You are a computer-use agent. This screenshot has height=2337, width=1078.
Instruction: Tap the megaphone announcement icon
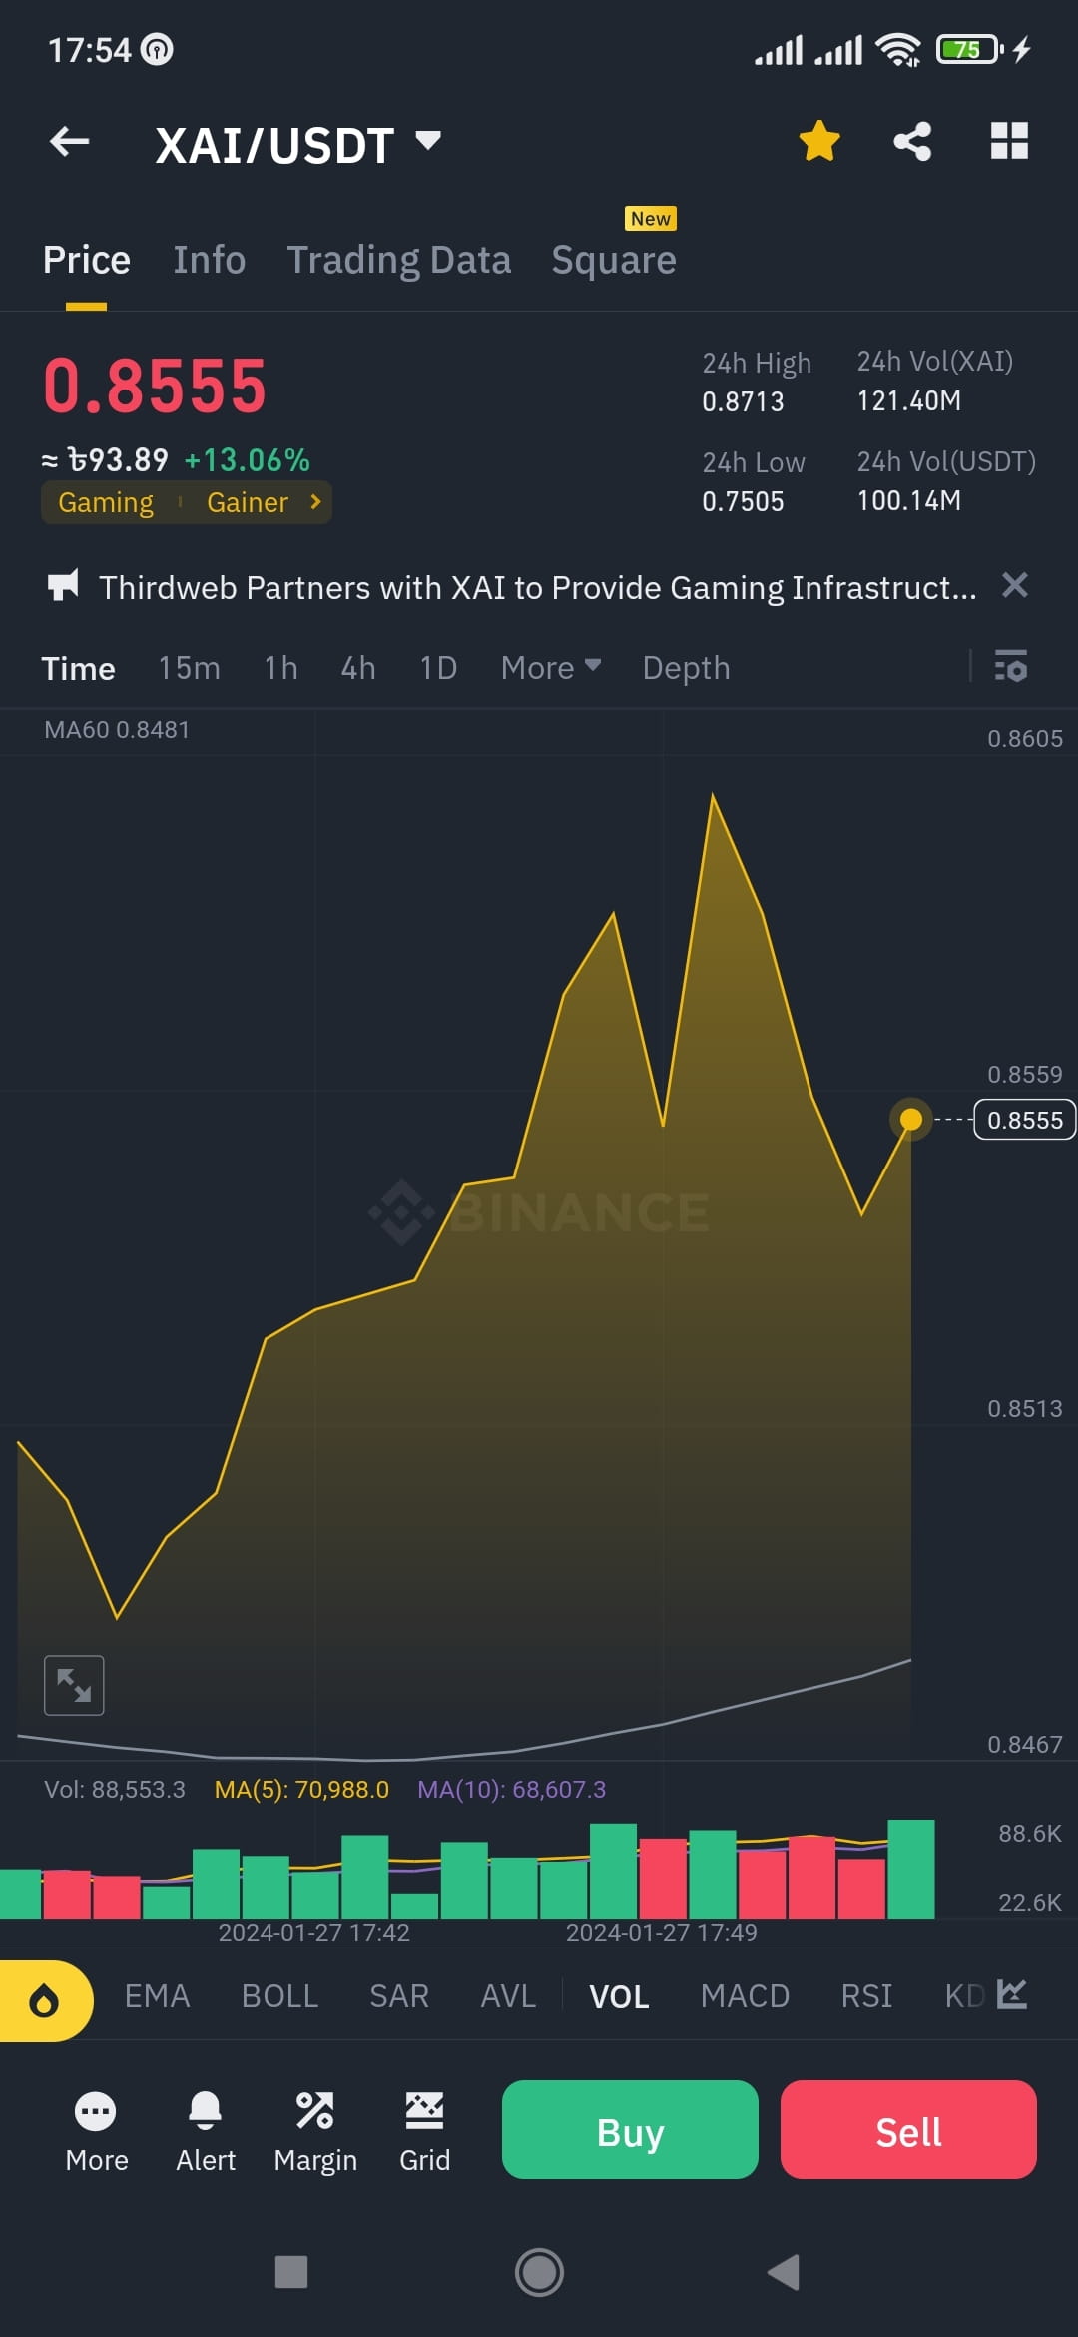63,587
